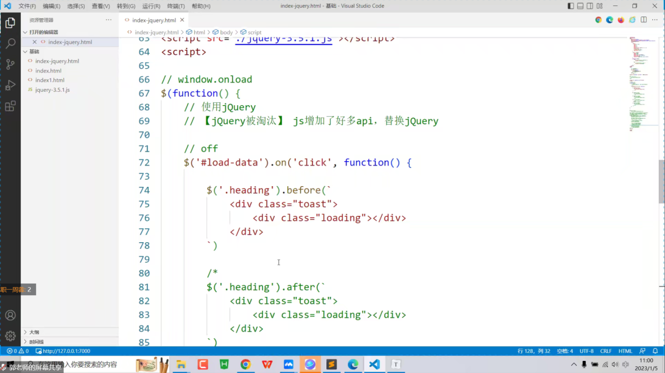This screenshot has height=373, width=665.
Task: Show hidden system tray icons
Action: (574, 364)
